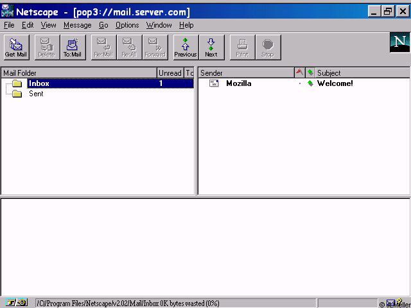
Task: Open the Message menu
Action: pyautogui.click(x=77, y=25)
